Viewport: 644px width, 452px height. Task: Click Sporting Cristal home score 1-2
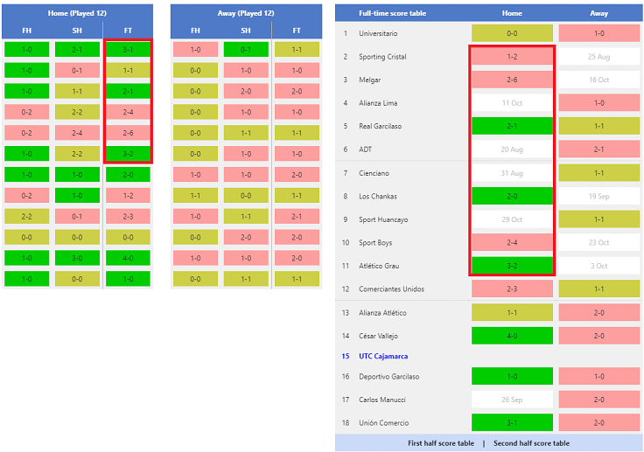[x=512, y=57]
